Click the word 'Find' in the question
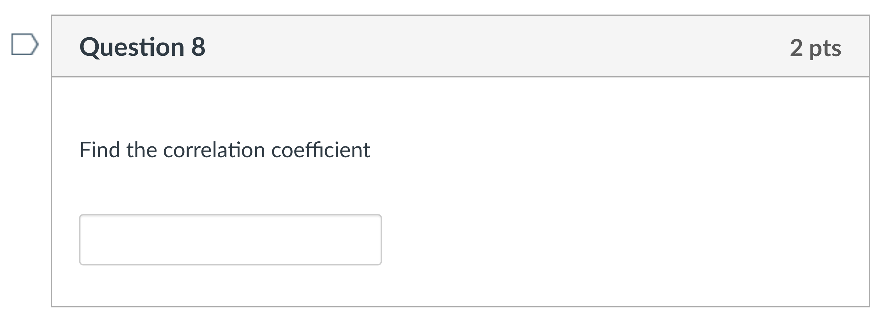The width and height of the screenshot is (889, 326). pyautogui.click(x=100, y=150)
